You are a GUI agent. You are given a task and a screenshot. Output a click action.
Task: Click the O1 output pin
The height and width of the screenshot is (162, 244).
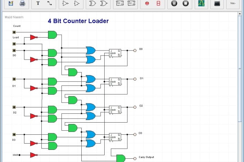click(135, 79)
